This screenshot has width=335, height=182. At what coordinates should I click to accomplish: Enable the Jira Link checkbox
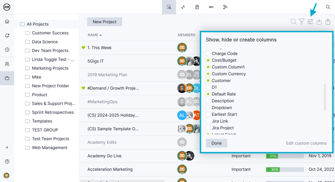click(x=208, y=121)
